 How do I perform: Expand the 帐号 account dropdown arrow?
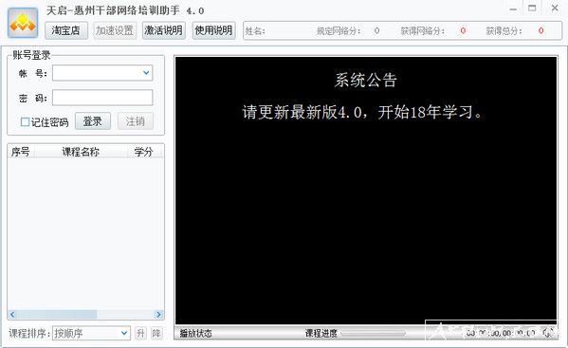tap(146, 73)
